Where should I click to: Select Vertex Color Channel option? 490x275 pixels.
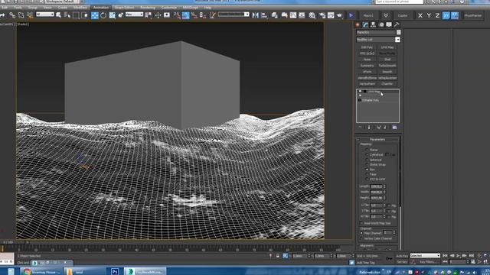point(361,238)
